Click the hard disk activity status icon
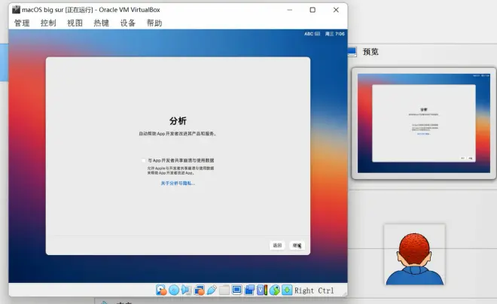497x304 pixels. (161, 290)
